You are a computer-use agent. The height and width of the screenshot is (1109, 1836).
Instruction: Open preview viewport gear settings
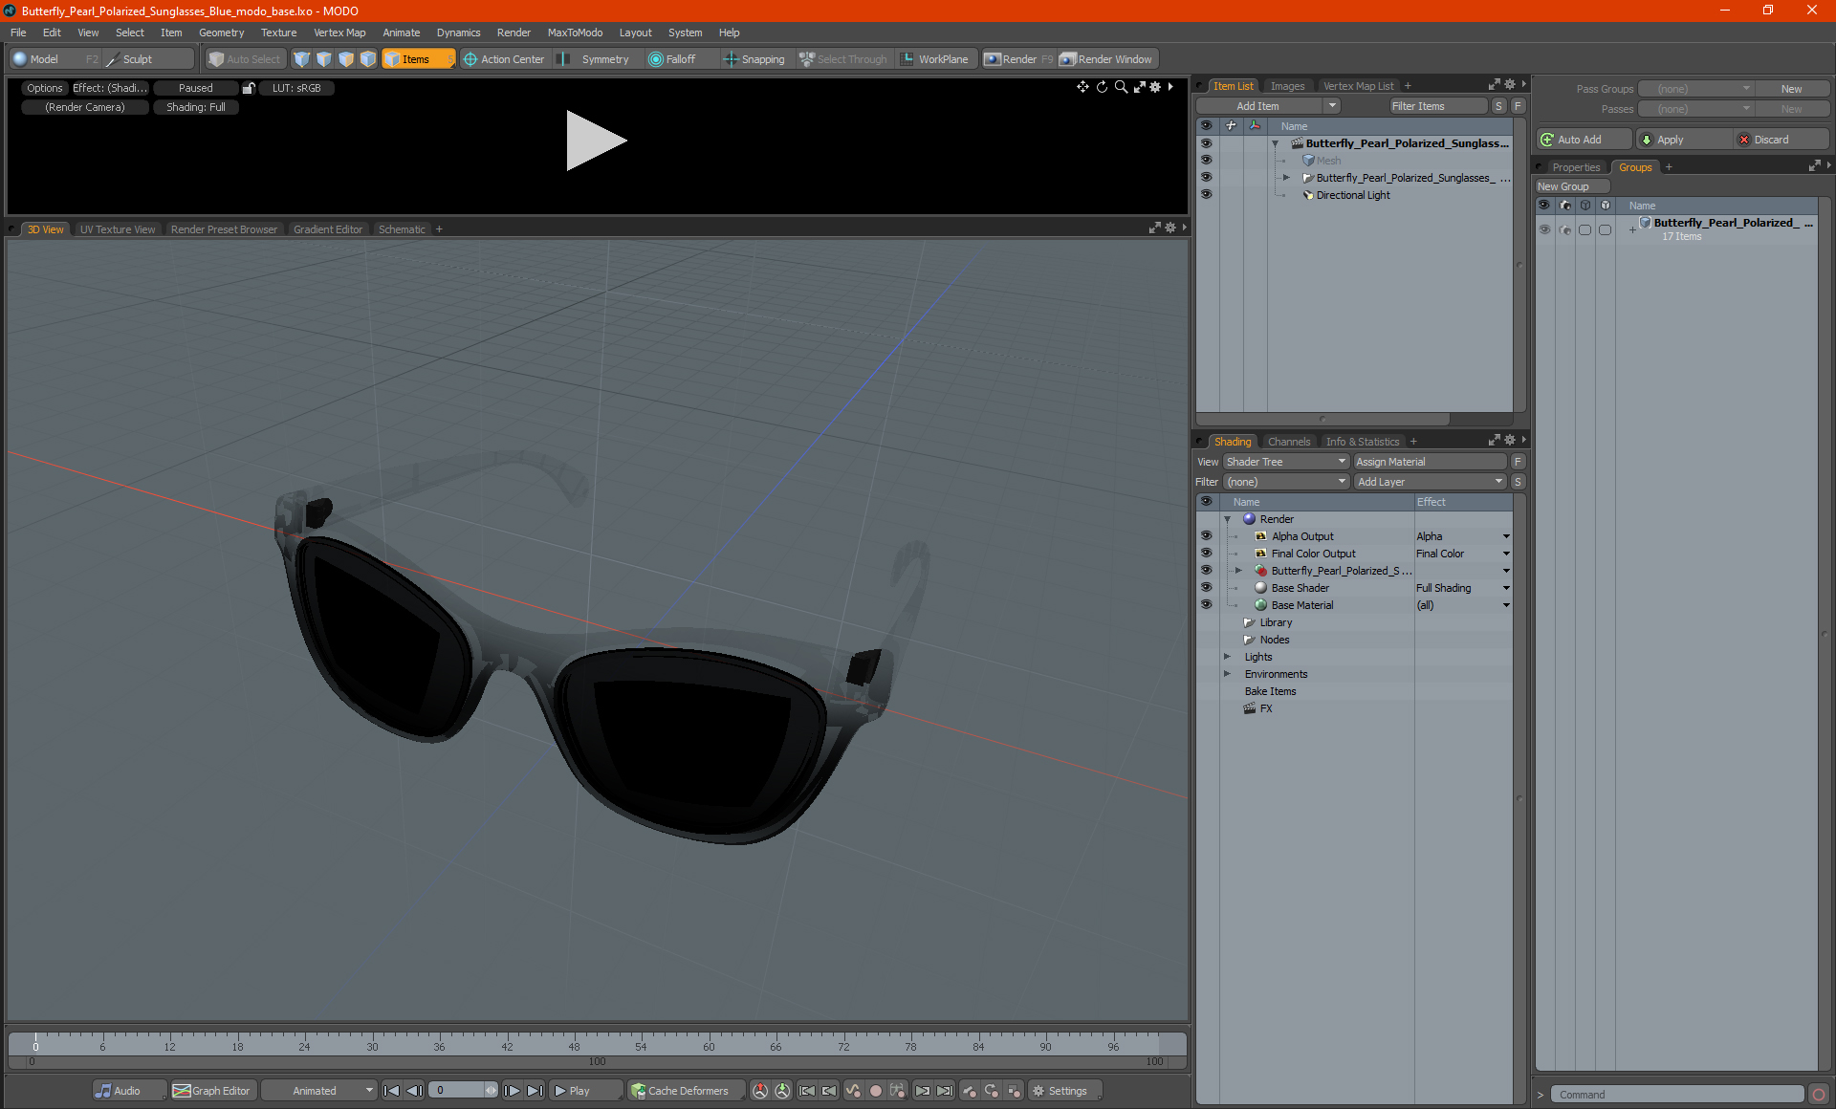(1155, 87)
